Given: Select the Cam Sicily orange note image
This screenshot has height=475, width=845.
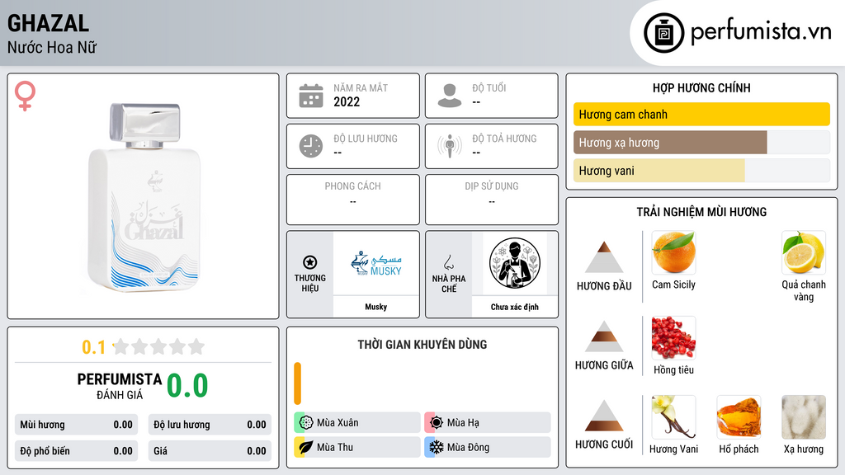Looking at the screenshot, I should (673, 252).
